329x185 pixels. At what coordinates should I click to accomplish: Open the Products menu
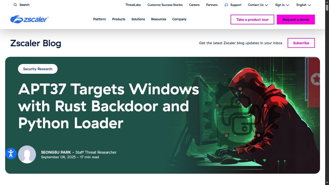pyautogui.click(x=118, y=19)
